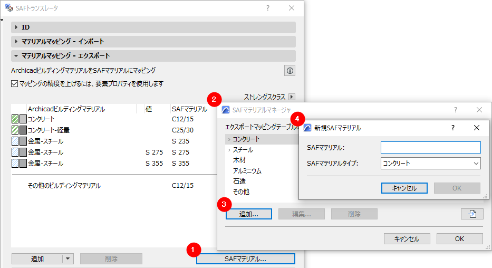Viewport: 492px width, 268px height.
Task: Click the hatch fill icon of the コンクリート-軽量 row
Action: 15,130
